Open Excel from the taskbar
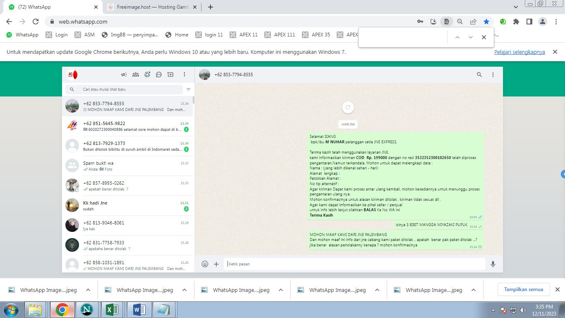 pyautogui.click(x=113, y=310)
